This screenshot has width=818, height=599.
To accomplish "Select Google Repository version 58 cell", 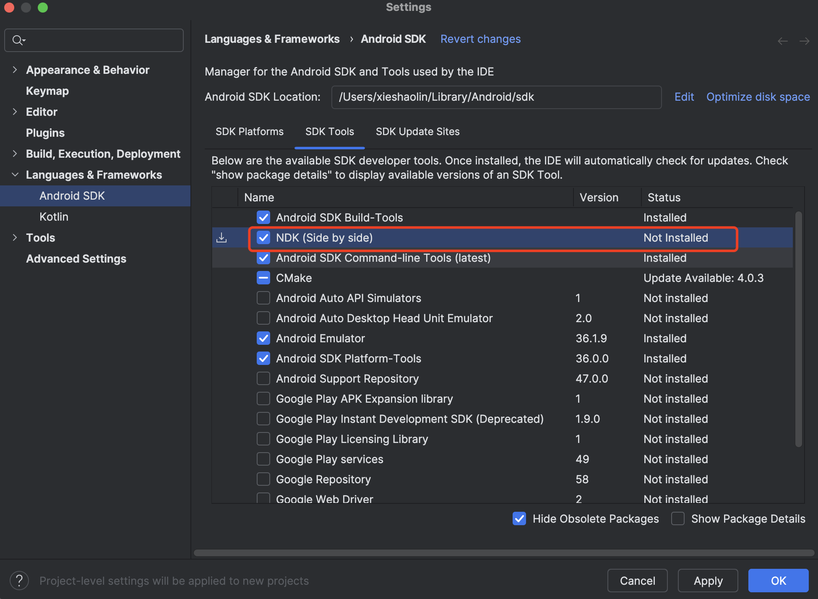I will [582, 479].
